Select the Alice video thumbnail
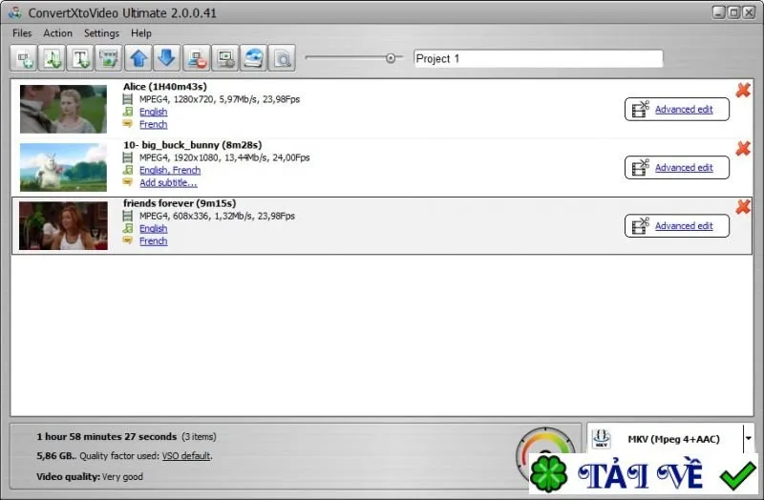 coord(63,109)
